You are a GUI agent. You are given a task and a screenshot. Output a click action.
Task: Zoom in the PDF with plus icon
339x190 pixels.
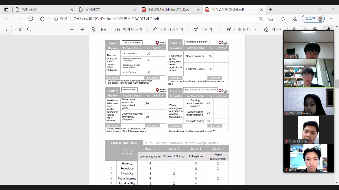tap(82, 29)
